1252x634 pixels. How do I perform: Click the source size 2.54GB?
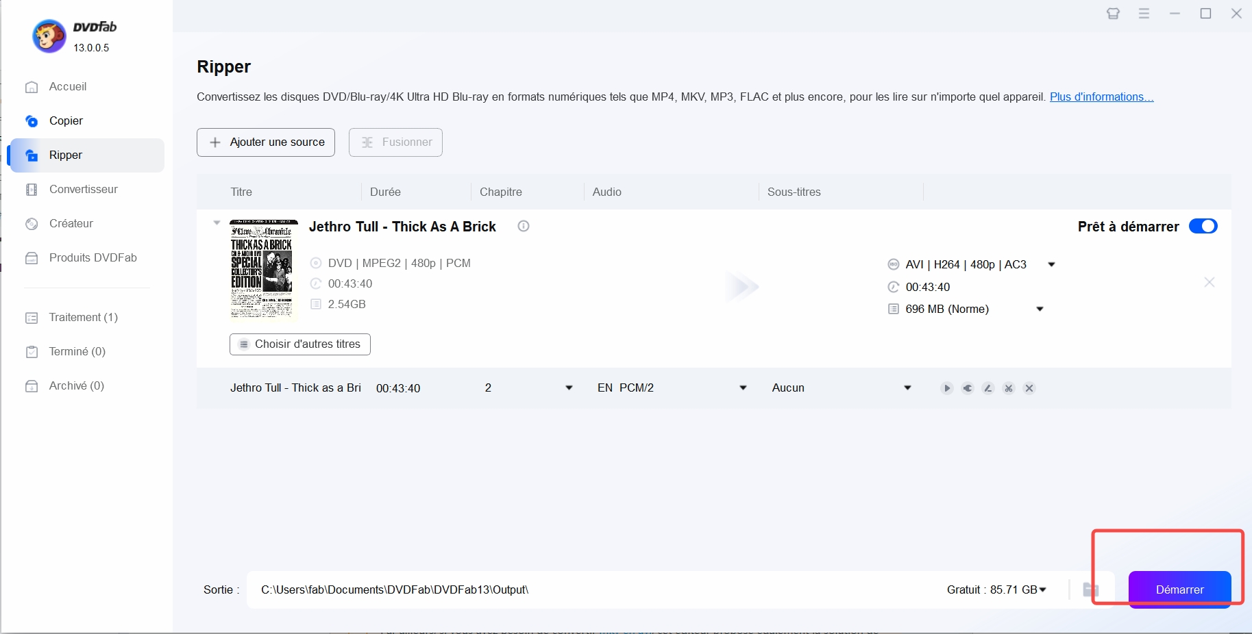(347, 305)
